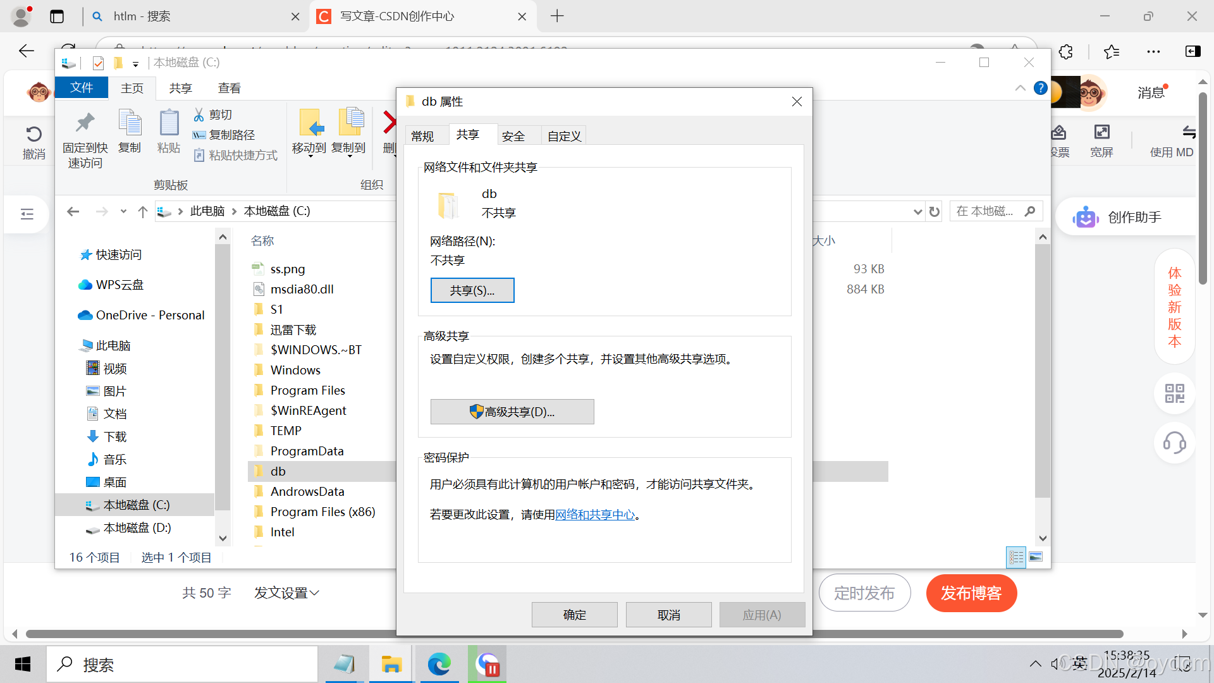The height and width of the screenshot is (683, 1214).
Task: Click the Cut scissors icon in ribbon
Action: pyautogui.click(x=199, y=114)
